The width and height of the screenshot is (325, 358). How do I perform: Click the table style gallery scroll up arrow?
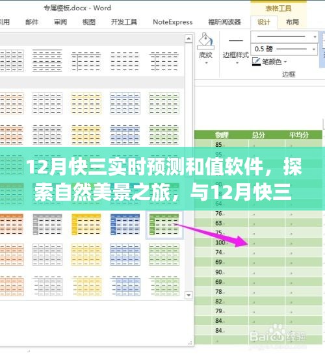point(188,39)
